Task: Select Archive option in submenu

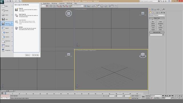Action: coord(27,28)
